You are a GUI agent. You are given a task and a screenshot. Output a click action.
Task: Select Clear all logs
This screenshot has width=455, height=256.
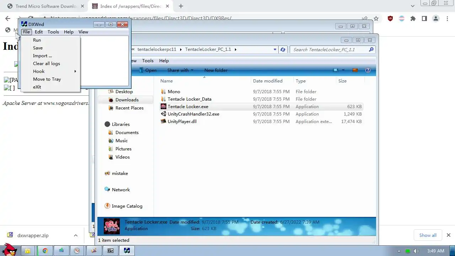[x=51, y=64]
